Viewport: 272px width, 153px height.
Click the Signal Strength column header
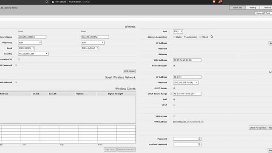(116, 93)
